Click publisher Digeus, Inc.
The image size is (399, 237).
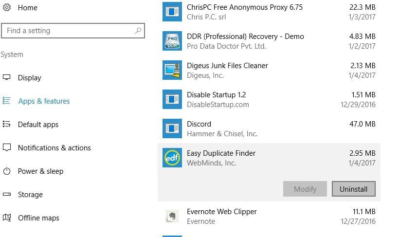(x=205, y=75)
